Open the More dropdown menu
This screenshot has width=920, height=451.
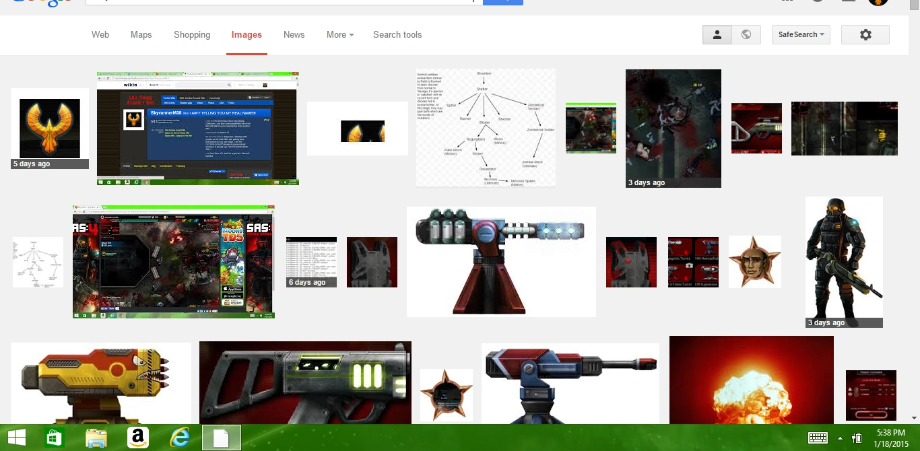pos(339,35)
